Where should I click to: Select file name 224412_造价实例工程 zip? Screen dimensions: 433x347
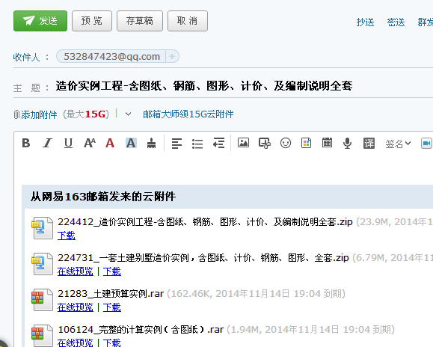205,222
